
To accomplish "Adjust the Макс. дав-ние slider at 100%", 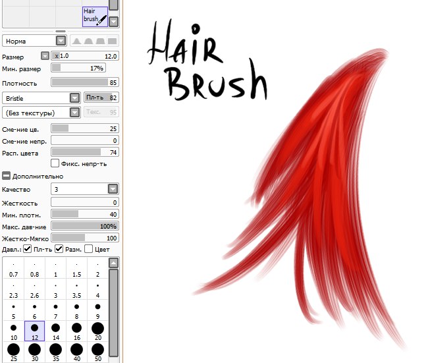I will tap(85, 226).
